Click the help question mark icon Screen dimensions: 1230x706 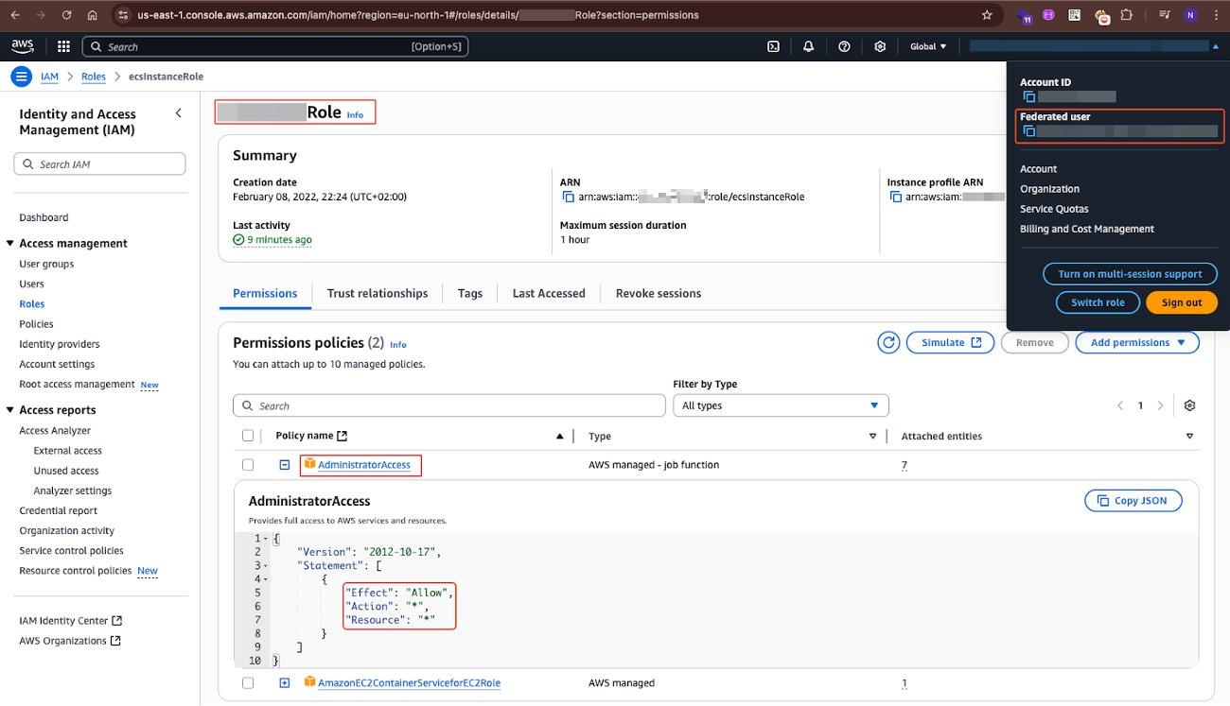click(x=844, y=46)
